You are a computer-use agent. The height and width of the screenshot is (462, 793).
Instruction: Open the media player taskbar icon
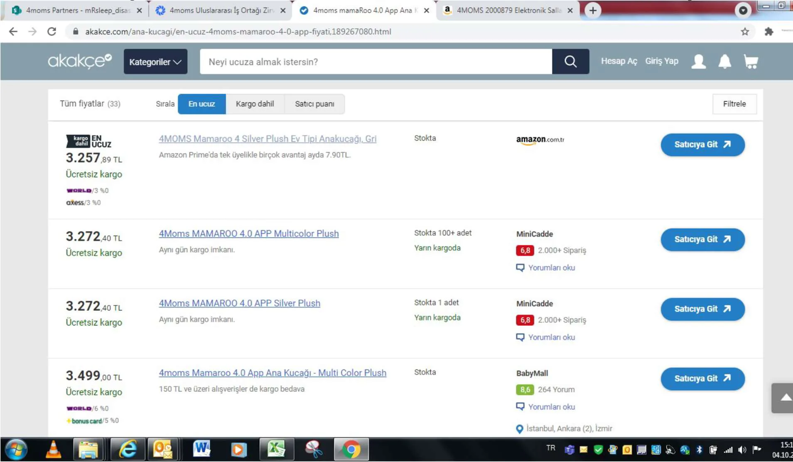click(238, 450)
